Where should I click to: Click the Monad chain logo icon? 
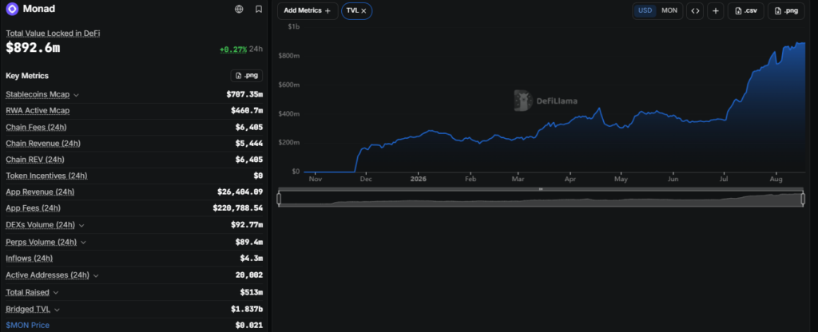pos(12,9)
